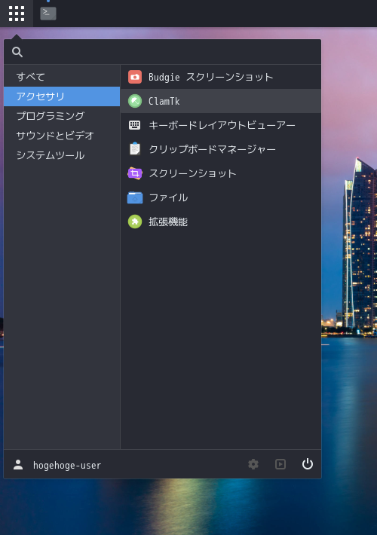
Task: Open the blue ファイル folder icon
Action: [x=135, y=197]
